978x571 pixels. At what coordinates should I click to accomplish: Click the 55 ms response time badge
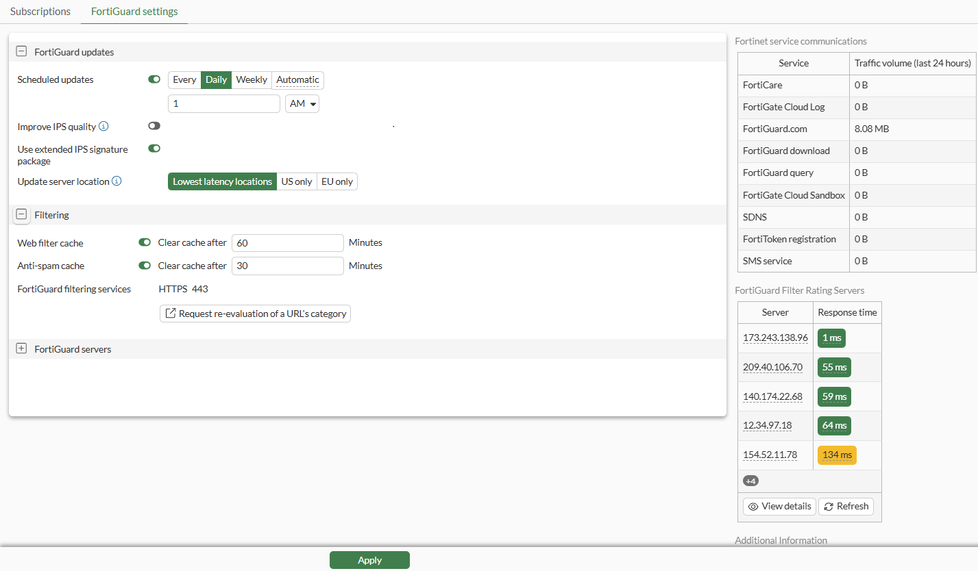pyautogui.click(x=834, y=368)
